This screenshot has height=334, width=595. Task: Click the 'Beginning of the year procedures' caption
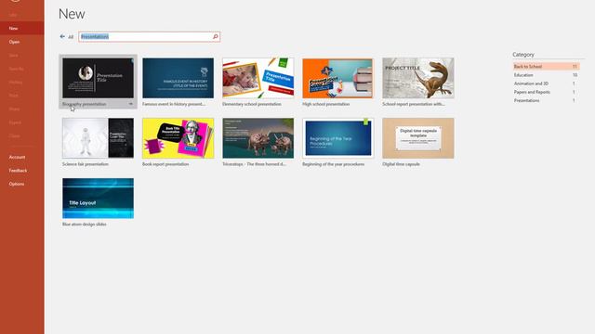[x=333, y=164]
